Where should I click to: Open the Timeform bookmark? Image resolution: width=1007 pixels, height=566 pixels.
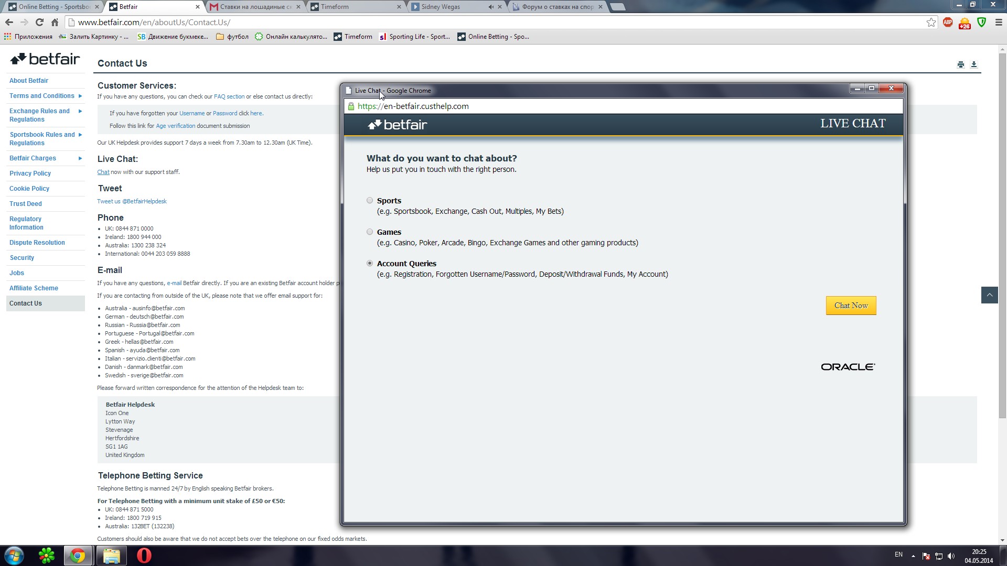(x=353, y=37)
